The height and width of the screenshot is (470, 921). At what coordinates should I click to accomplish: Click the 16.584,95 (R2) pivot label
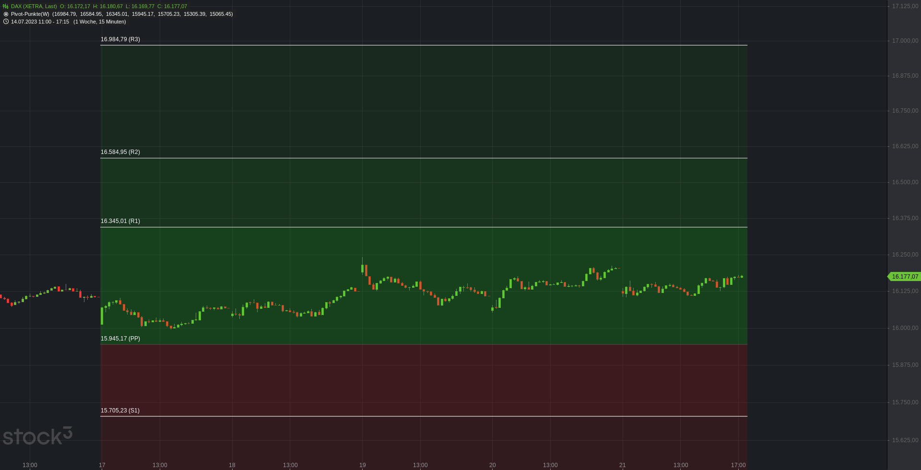point(120,152)
